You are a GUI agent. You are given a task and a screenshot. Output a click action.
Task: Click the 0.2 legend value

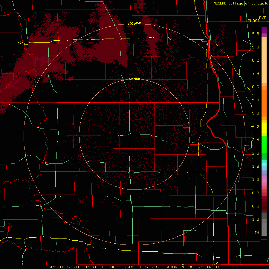pyautogui.click(x=256, y=193)
